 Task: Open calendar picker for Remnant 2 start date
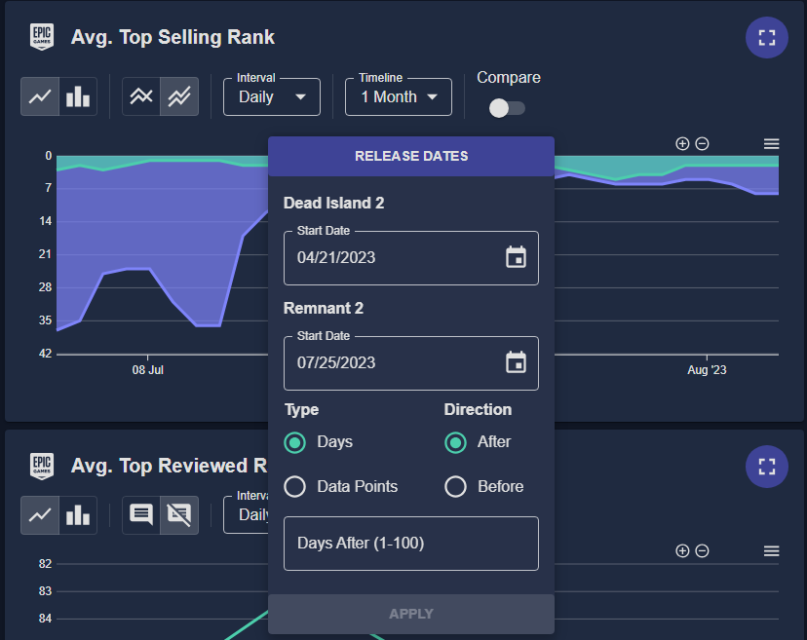[516, 362]
